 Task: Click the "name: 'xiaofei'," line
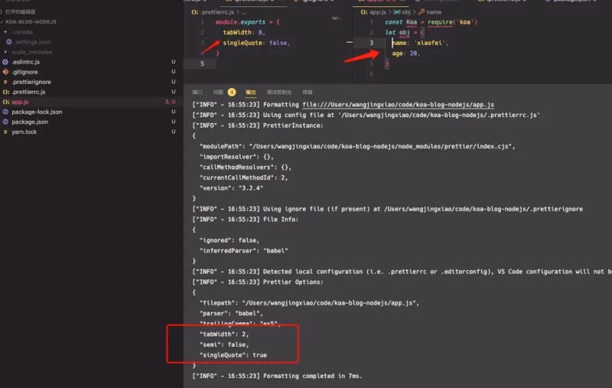pyautogui.click(x=420, y=43)
